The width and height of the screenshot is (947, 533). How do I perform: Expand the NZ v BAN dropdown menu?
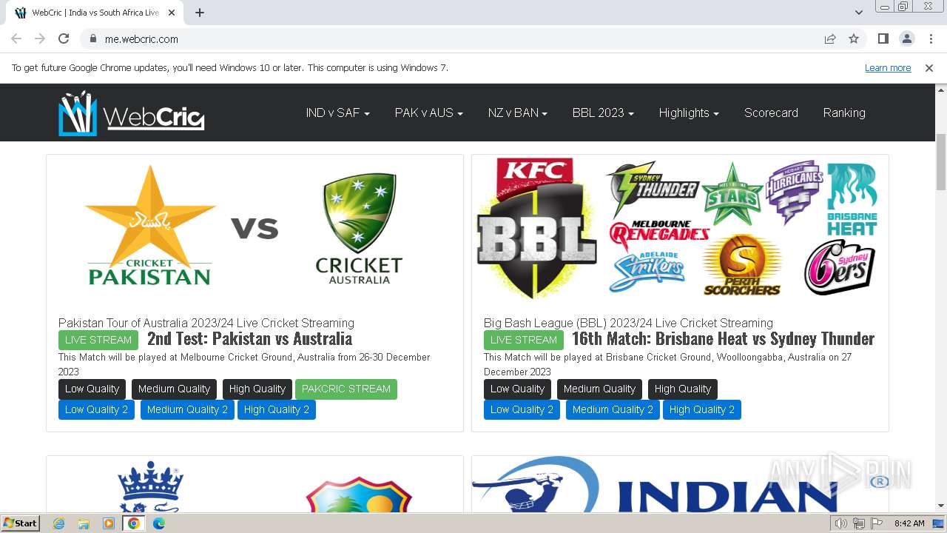[x=517, y=113]
